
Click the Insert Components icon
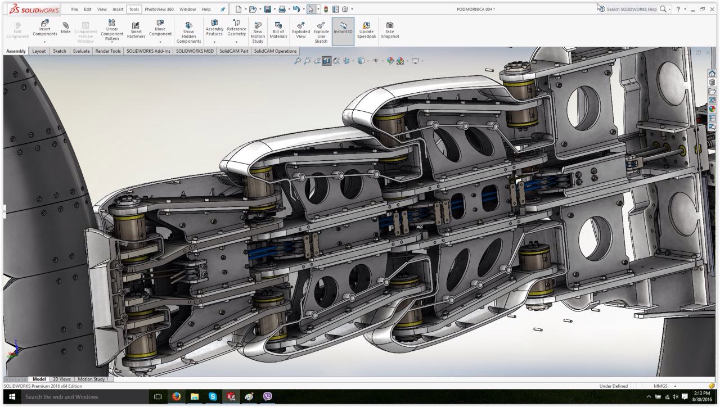click(x=45, y=24)
